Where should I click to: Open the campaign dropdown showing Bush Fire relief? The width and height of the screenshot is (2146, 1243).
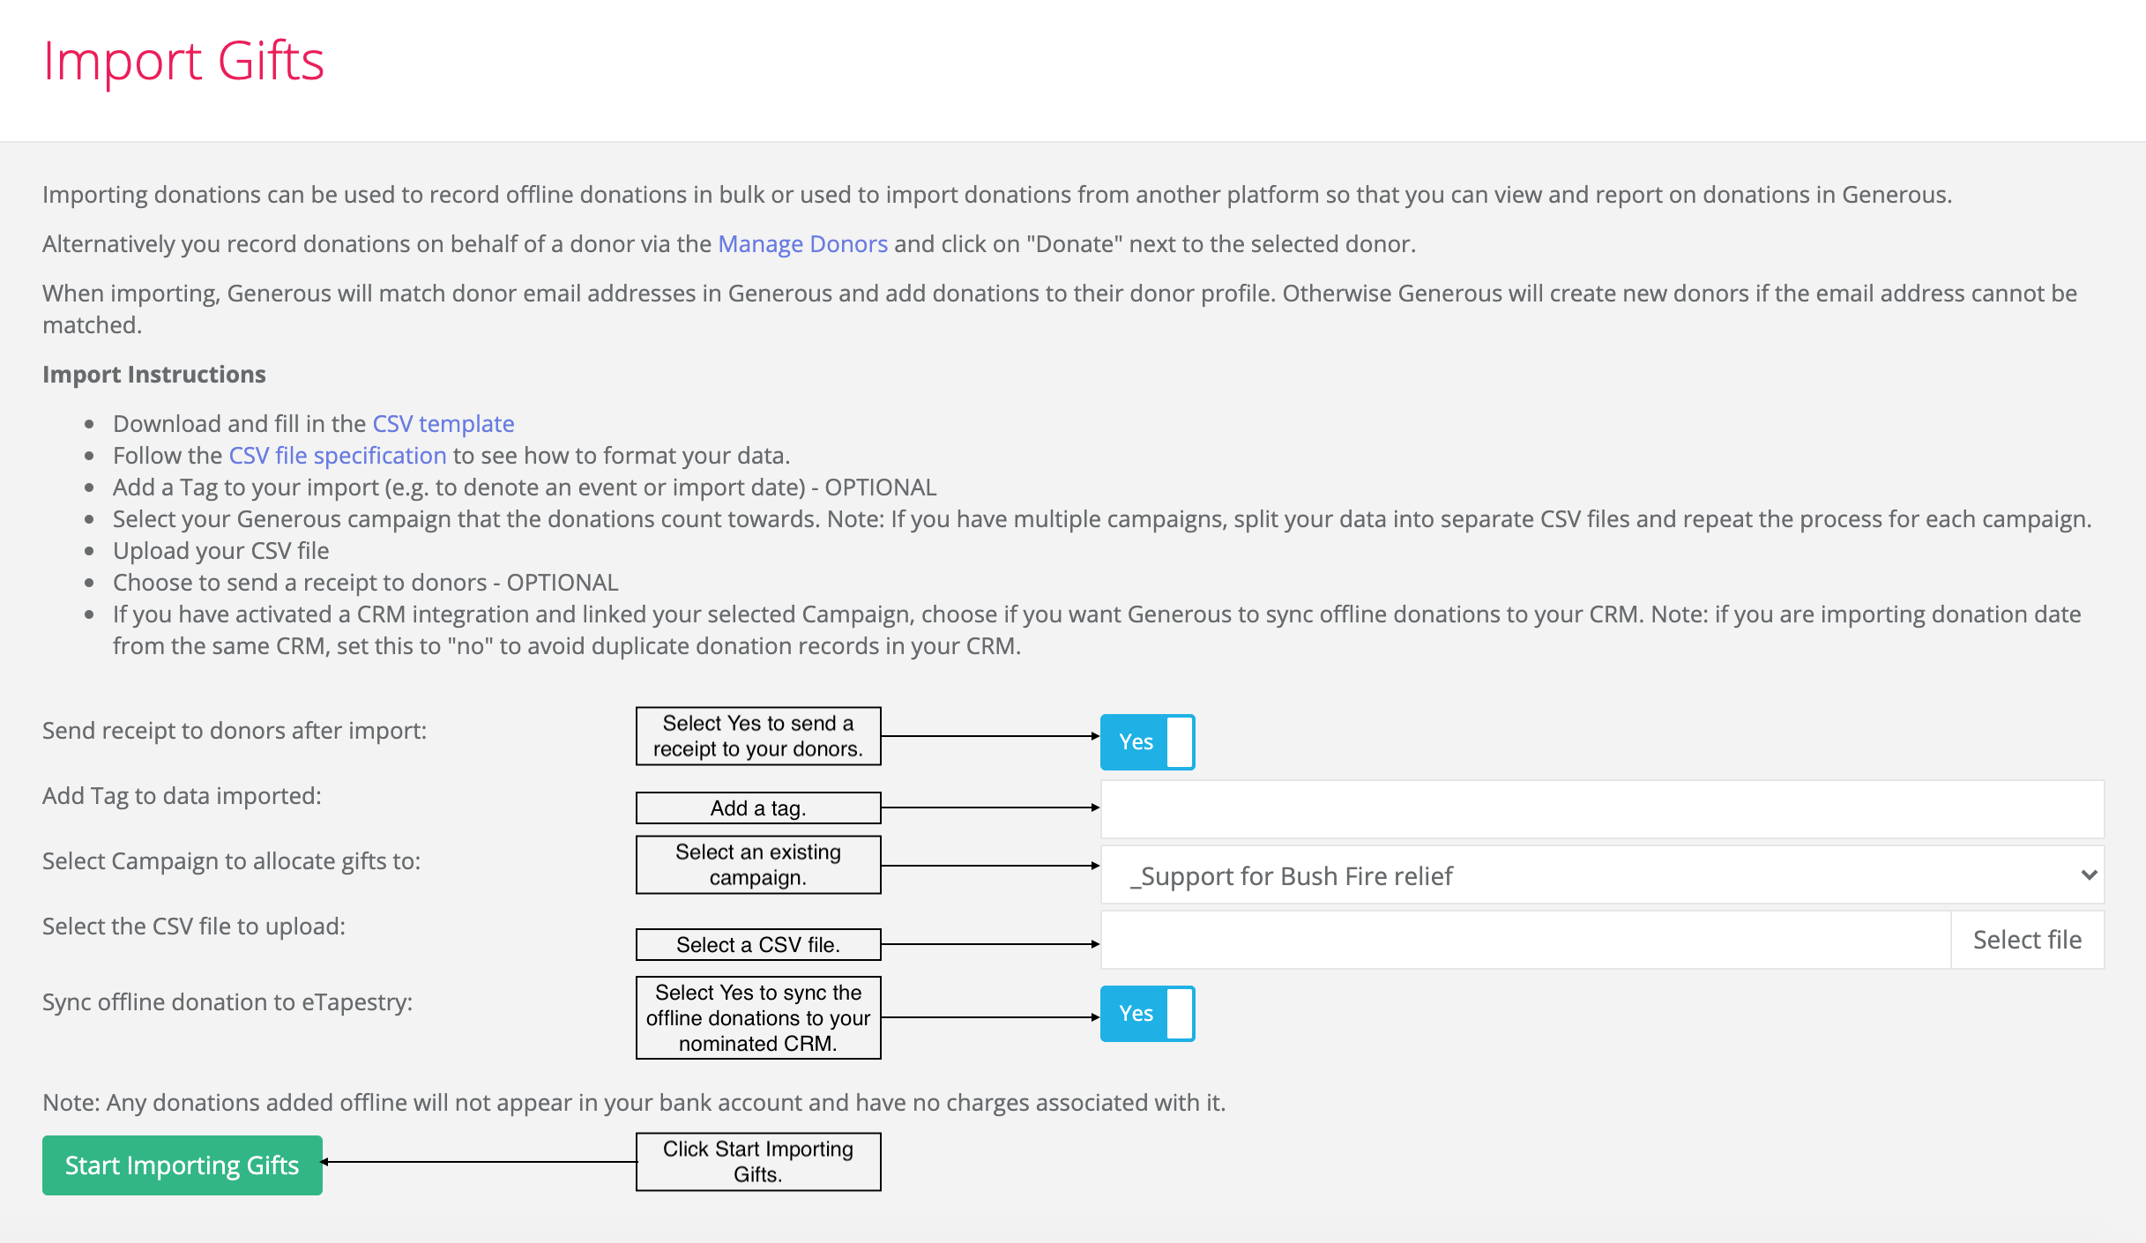point(1602,875)
